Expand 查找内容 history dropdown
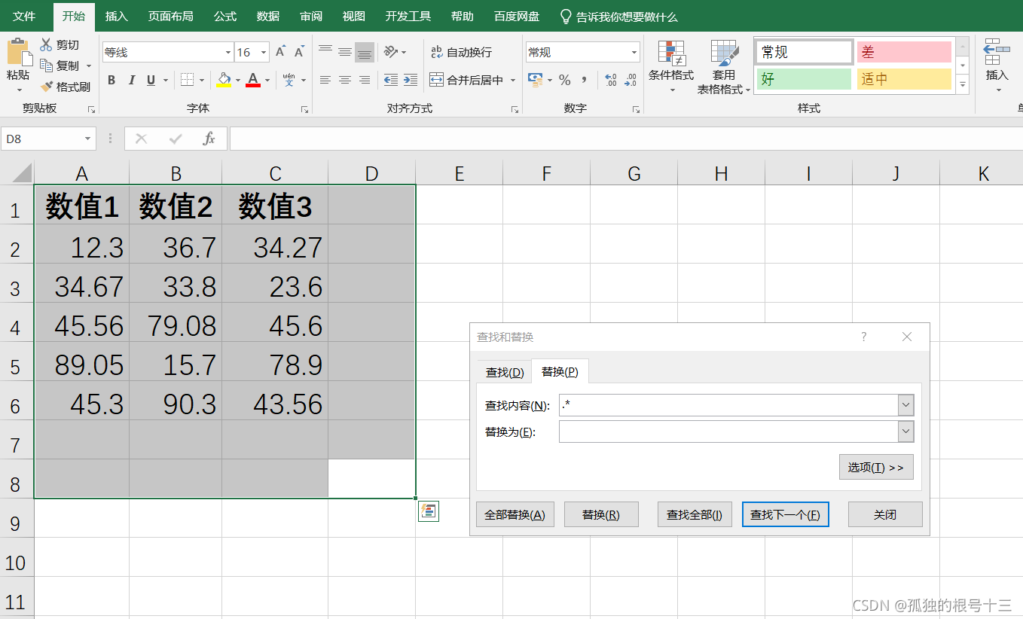The height and width of the screenshot is (619, 1023). pos(905,405)
